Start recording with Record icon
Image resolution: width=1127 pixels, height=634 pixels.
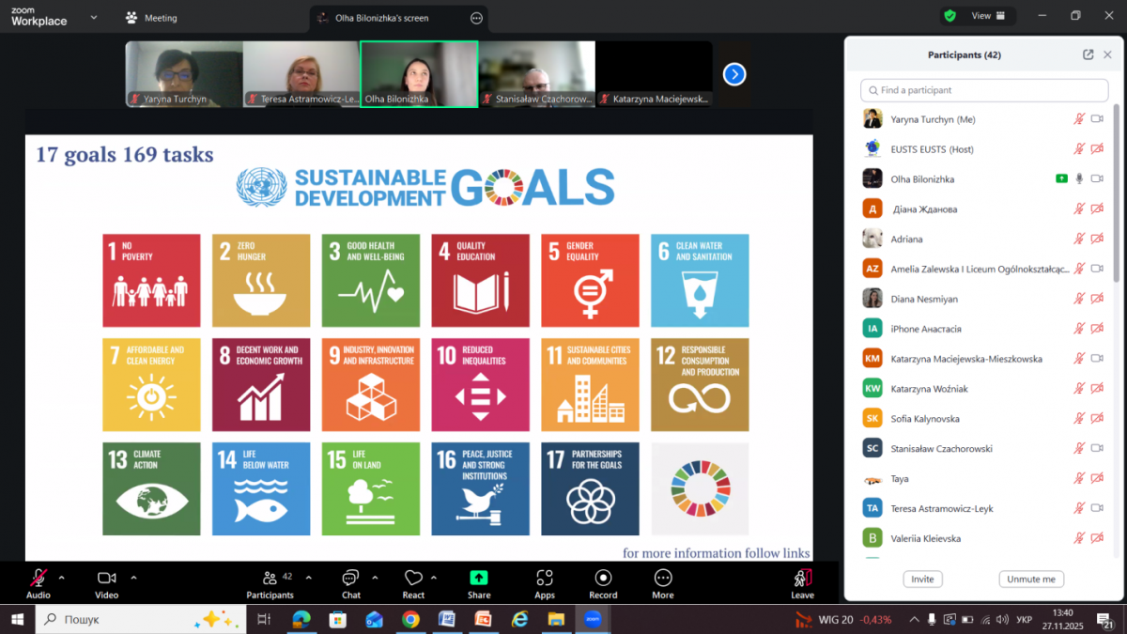tap(603, 578)
